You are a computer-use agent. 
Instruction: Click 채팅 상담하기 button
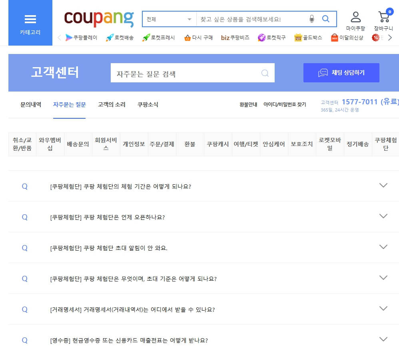(x=341, y=73)
